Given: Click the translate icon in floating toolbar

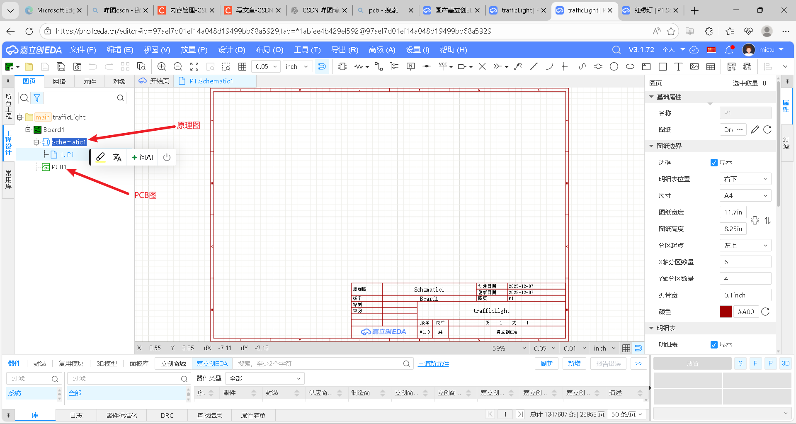Looking at the screenshot, I should (117, 157).
